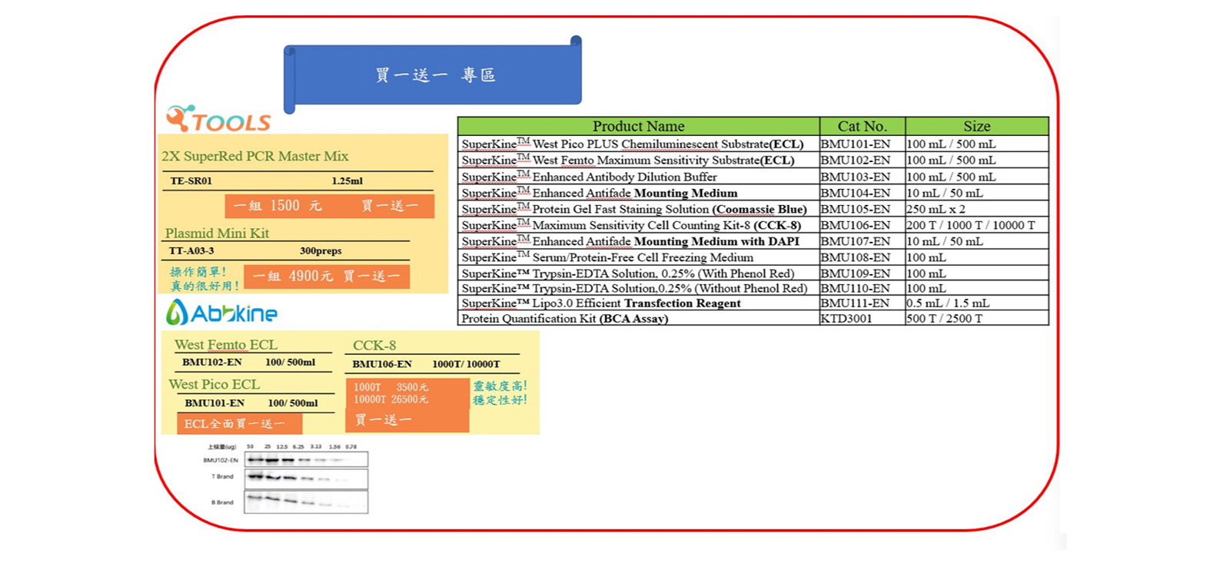Select BMU101-EN under West Pico ECL heading
Image resolution: width=1230 pixels, height=576 pixels.
coord(214,403)
